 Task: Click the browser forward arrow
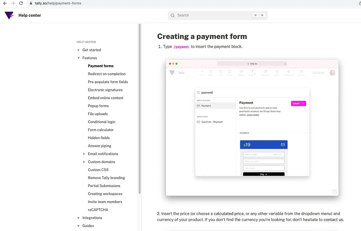(13, 3)
